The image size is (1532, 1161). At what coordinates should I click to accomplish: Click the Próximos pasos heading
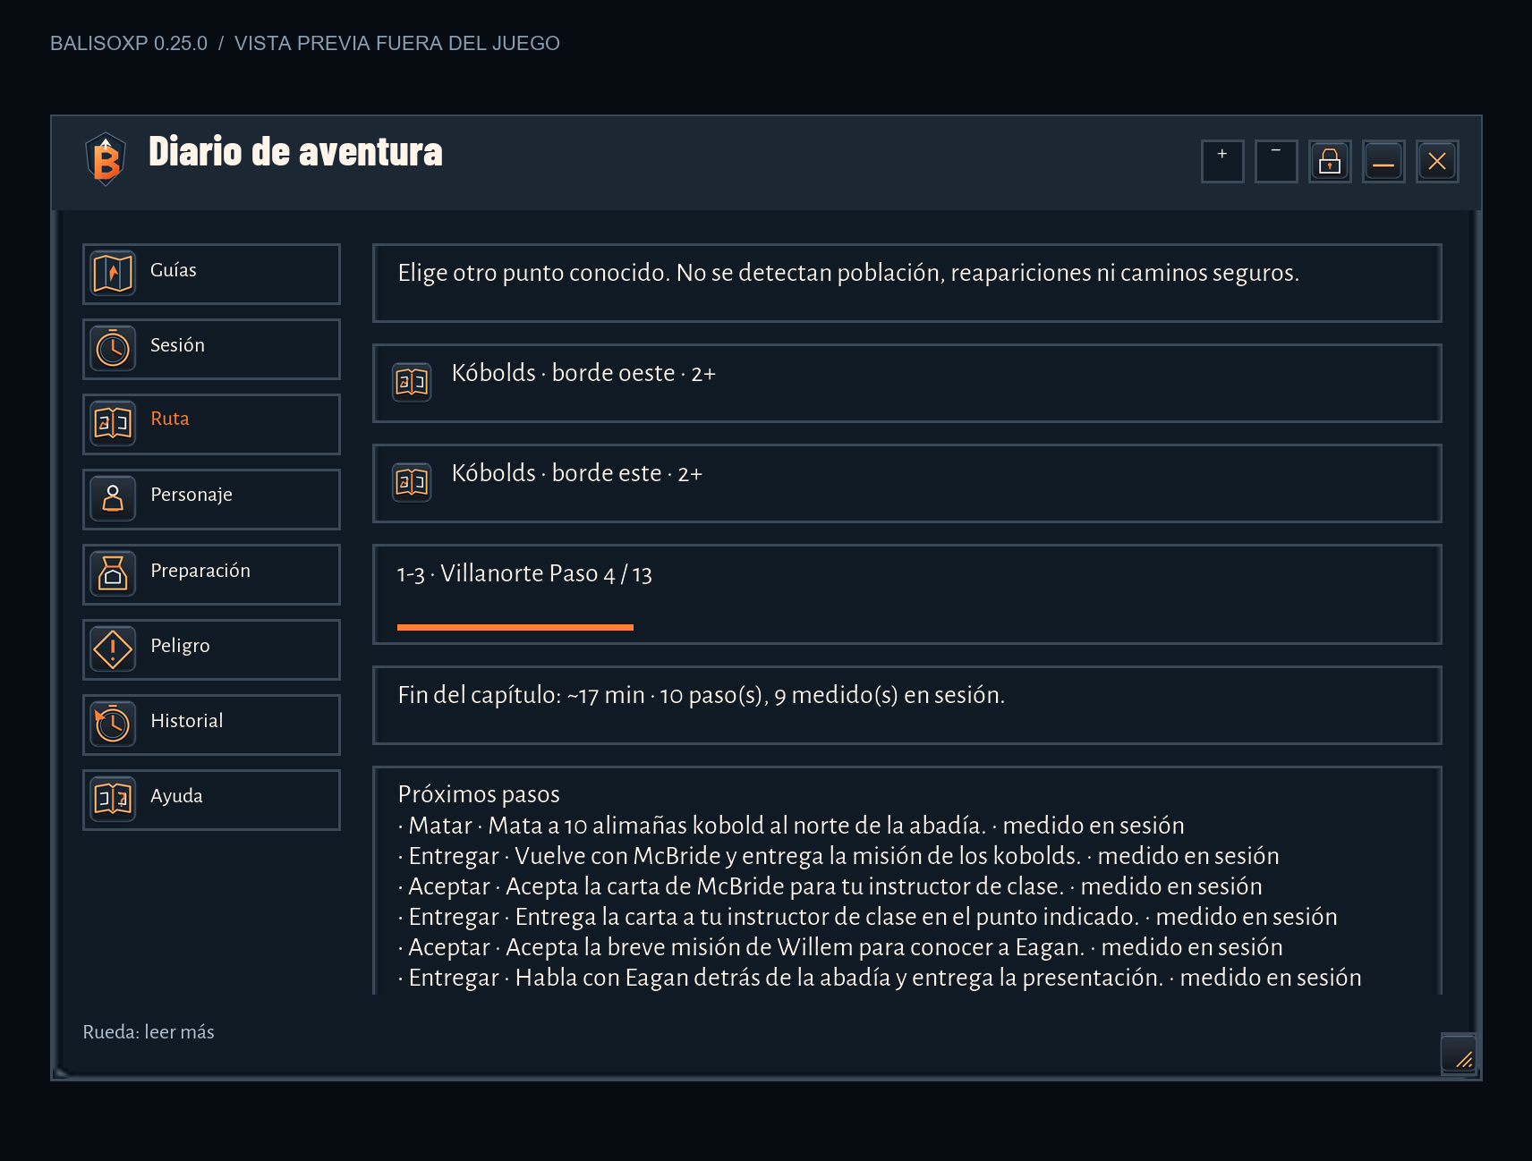479,794
